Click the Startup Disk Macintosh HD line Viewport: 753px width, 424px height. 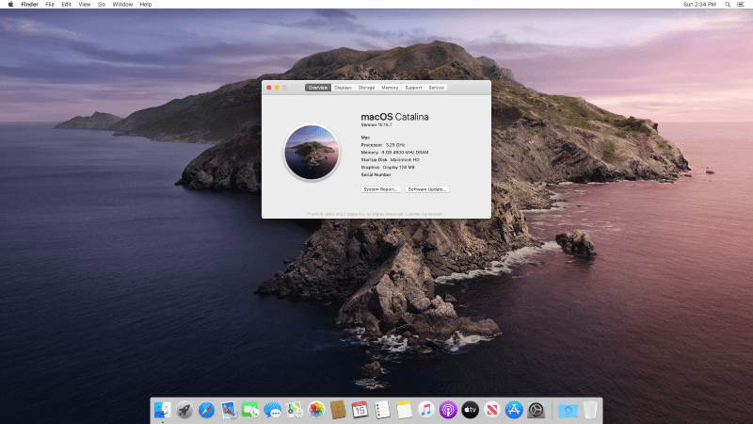click(390, 159)
